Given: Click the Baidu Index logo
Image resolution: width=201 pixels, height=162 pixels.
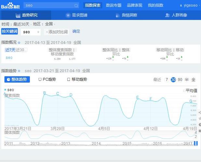Looking at the screenshot, I should coord(10,6).
